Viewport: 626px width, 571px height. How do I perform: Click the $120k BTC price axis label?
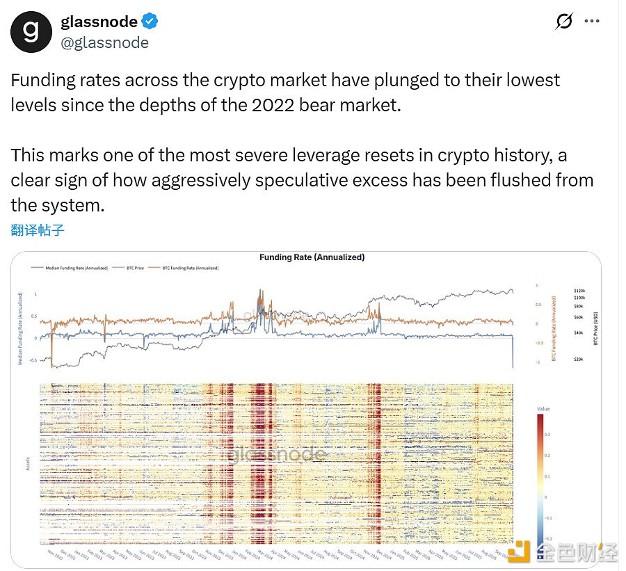point(579,290)
